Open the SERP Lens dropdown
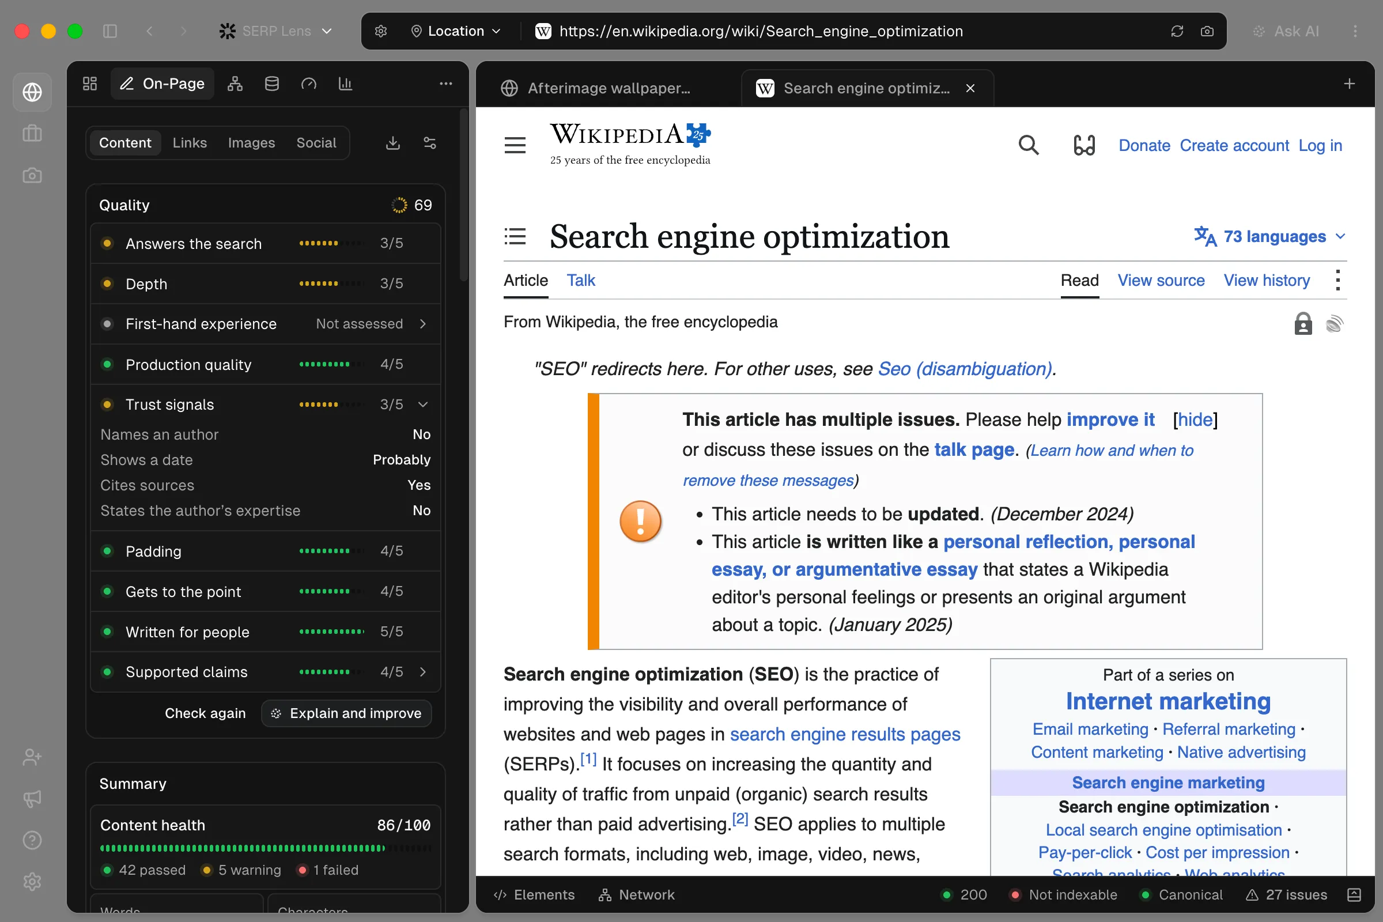Viewport: 1383px width, 922px height. tap(275, 31)
